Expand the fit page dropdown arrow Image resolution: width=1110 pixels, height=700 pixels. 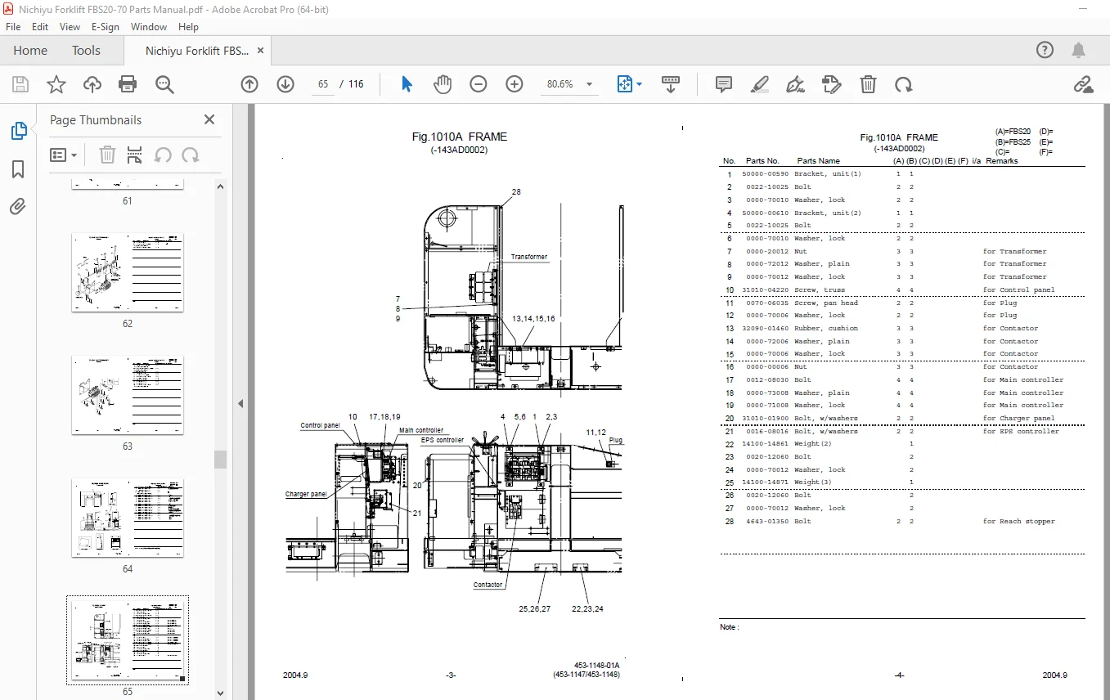pyautogui.click(x=640, y=84)
